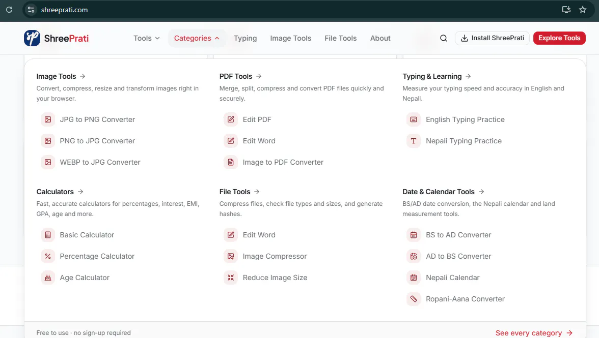Viewport: 599px width, 338px height.
Task: Click the Nepali Calendar icon
Action: coord(414,278)
